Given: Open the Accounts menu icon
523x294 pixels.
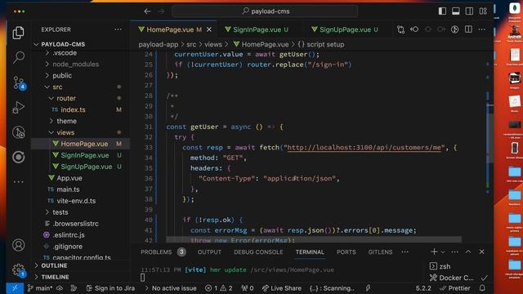Looking at the screenshot, I should coord(18,245).
